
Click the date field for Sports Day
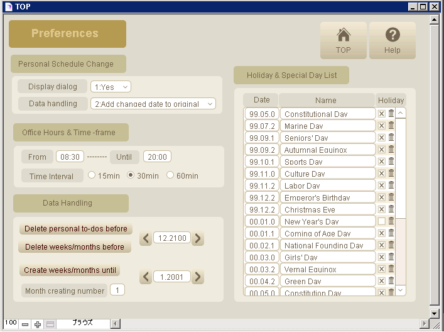(x=262, y=162)
